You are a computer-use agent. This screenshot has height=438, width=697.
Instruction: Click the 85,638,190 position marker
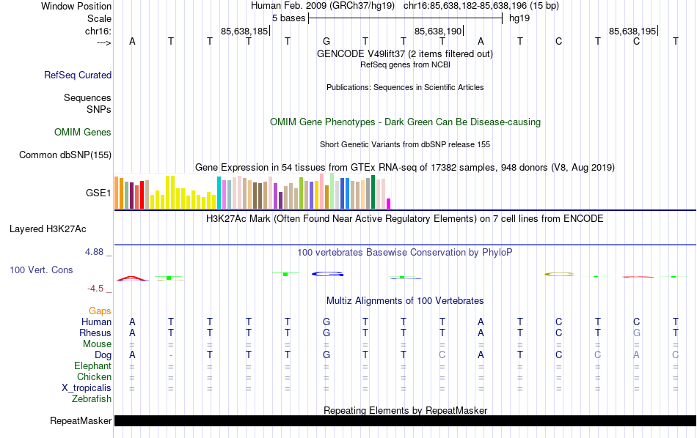[438, 31]
